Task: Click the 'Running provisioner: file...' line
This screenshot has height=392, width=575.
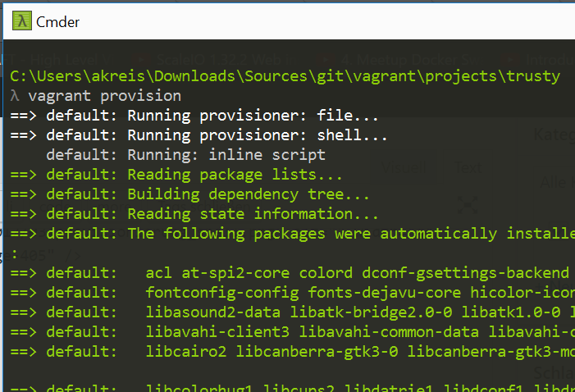Action: 253,116
